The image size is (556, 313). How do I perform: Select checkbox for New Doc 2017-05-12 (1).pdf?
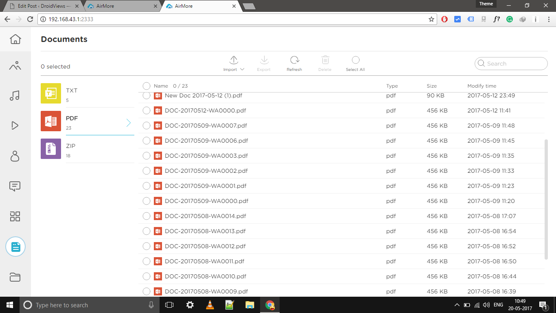[147, 95]
